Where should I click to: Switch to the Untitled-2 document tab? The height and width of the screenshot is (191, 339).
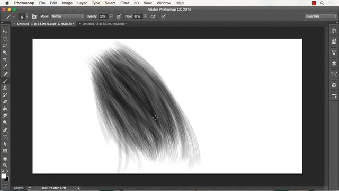click(x=104, y=24)
